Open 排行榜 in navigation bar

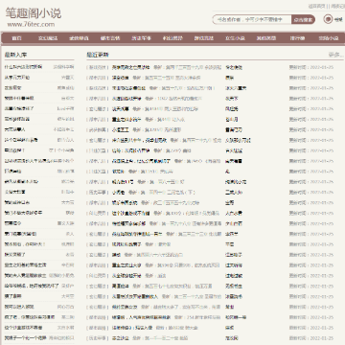coord(297,38)
